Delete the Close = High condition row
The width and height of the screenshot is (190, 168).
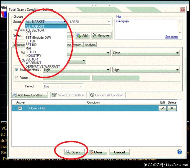pyautogui.click(x=172, y=108)
